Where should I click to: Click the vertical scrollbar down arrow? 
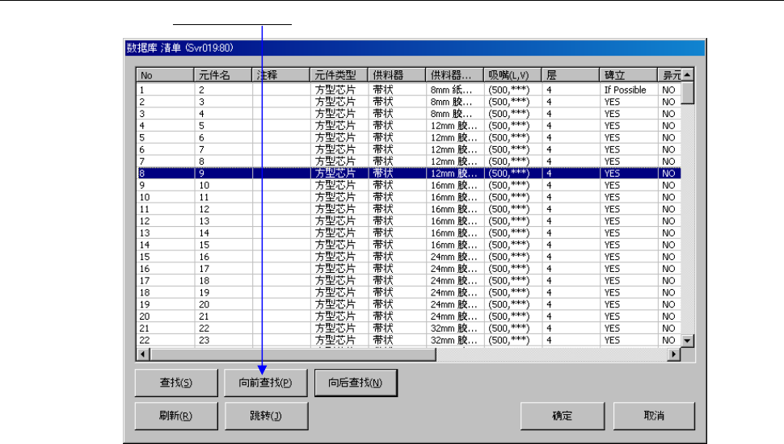pos(688,341)
